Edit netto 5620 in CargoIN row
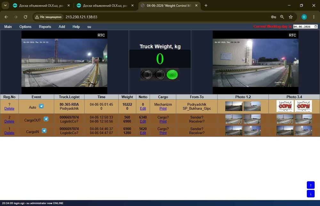 (x=143, y=133)
